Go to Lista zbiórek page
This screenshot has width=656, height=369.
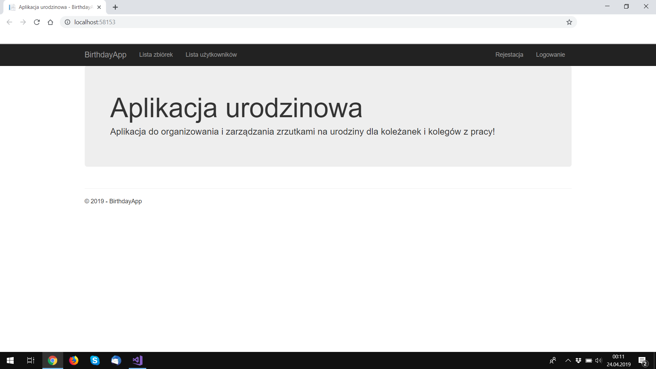156,55
